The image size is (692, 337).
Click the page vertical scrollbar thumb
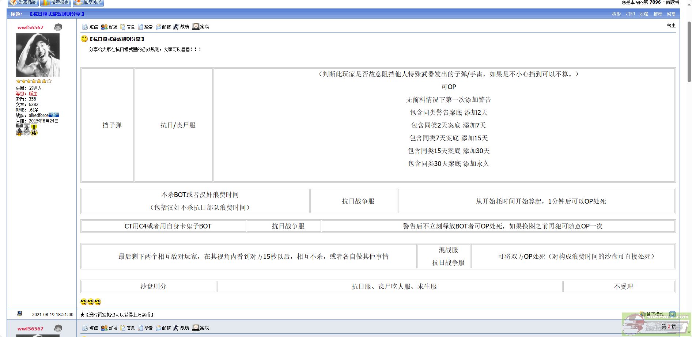[689, 51]
